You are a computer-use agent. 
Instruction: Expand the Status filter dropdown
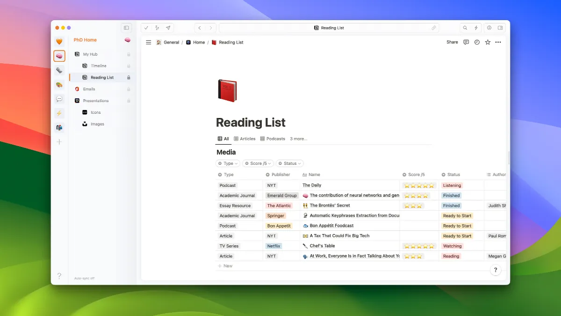[290, 163]
